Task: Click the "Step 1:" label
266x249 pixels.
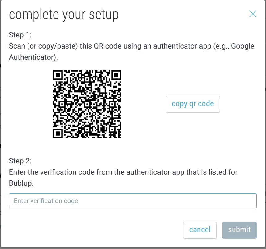Action: [x=20, y=35]
